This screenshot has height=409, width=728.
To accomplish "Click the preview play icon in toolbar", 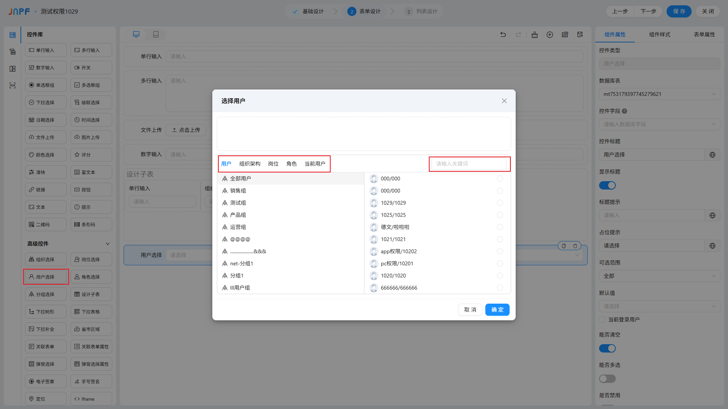I will pos(550,34).
